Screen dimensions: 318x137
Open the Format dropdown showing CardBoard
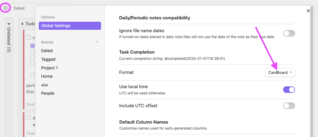click(280, 72)
